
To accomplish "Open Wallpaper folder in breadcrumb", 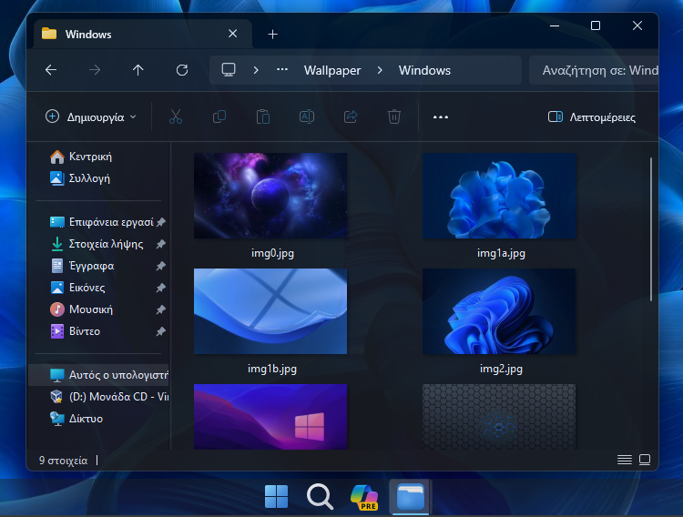I will point(332,70).
